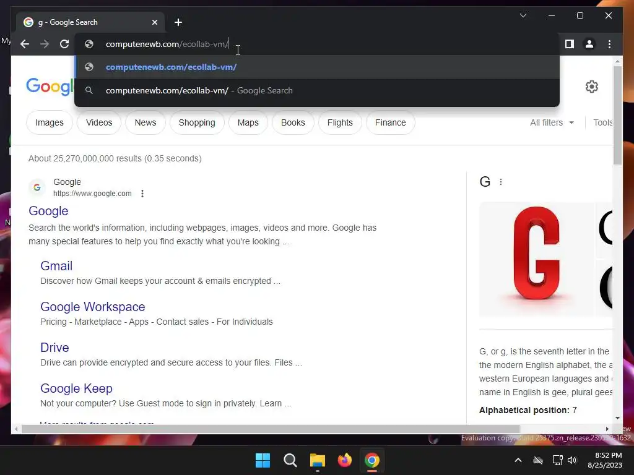The image size is (634, 475).
Task: Switch to the Flights filter
Action: [340, 122]
